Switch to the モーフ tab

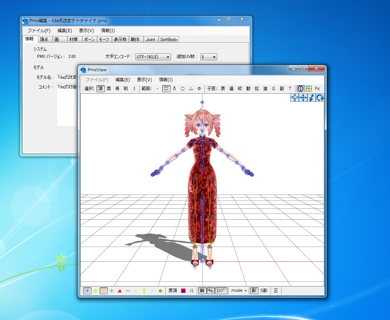coord(104,39)
